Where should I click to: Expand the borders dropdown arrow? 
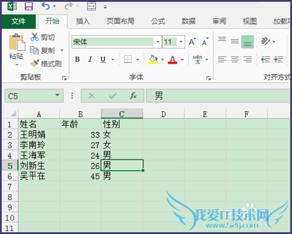138,60
